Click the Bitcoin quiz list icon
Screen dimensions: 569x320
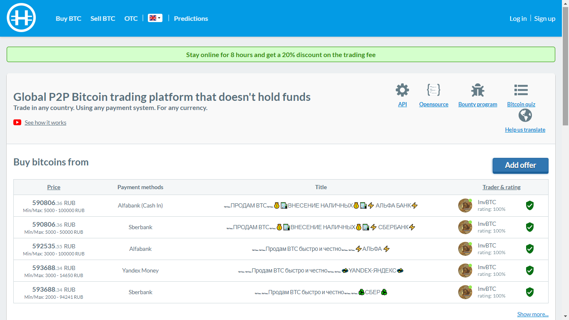coord(521,90)
